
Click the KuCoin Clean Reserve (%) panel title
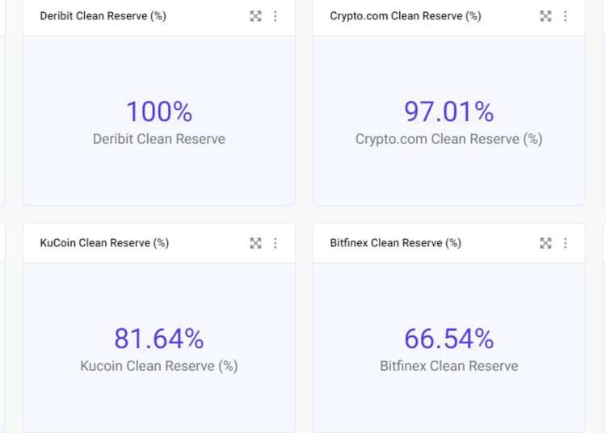pos(104,243)
